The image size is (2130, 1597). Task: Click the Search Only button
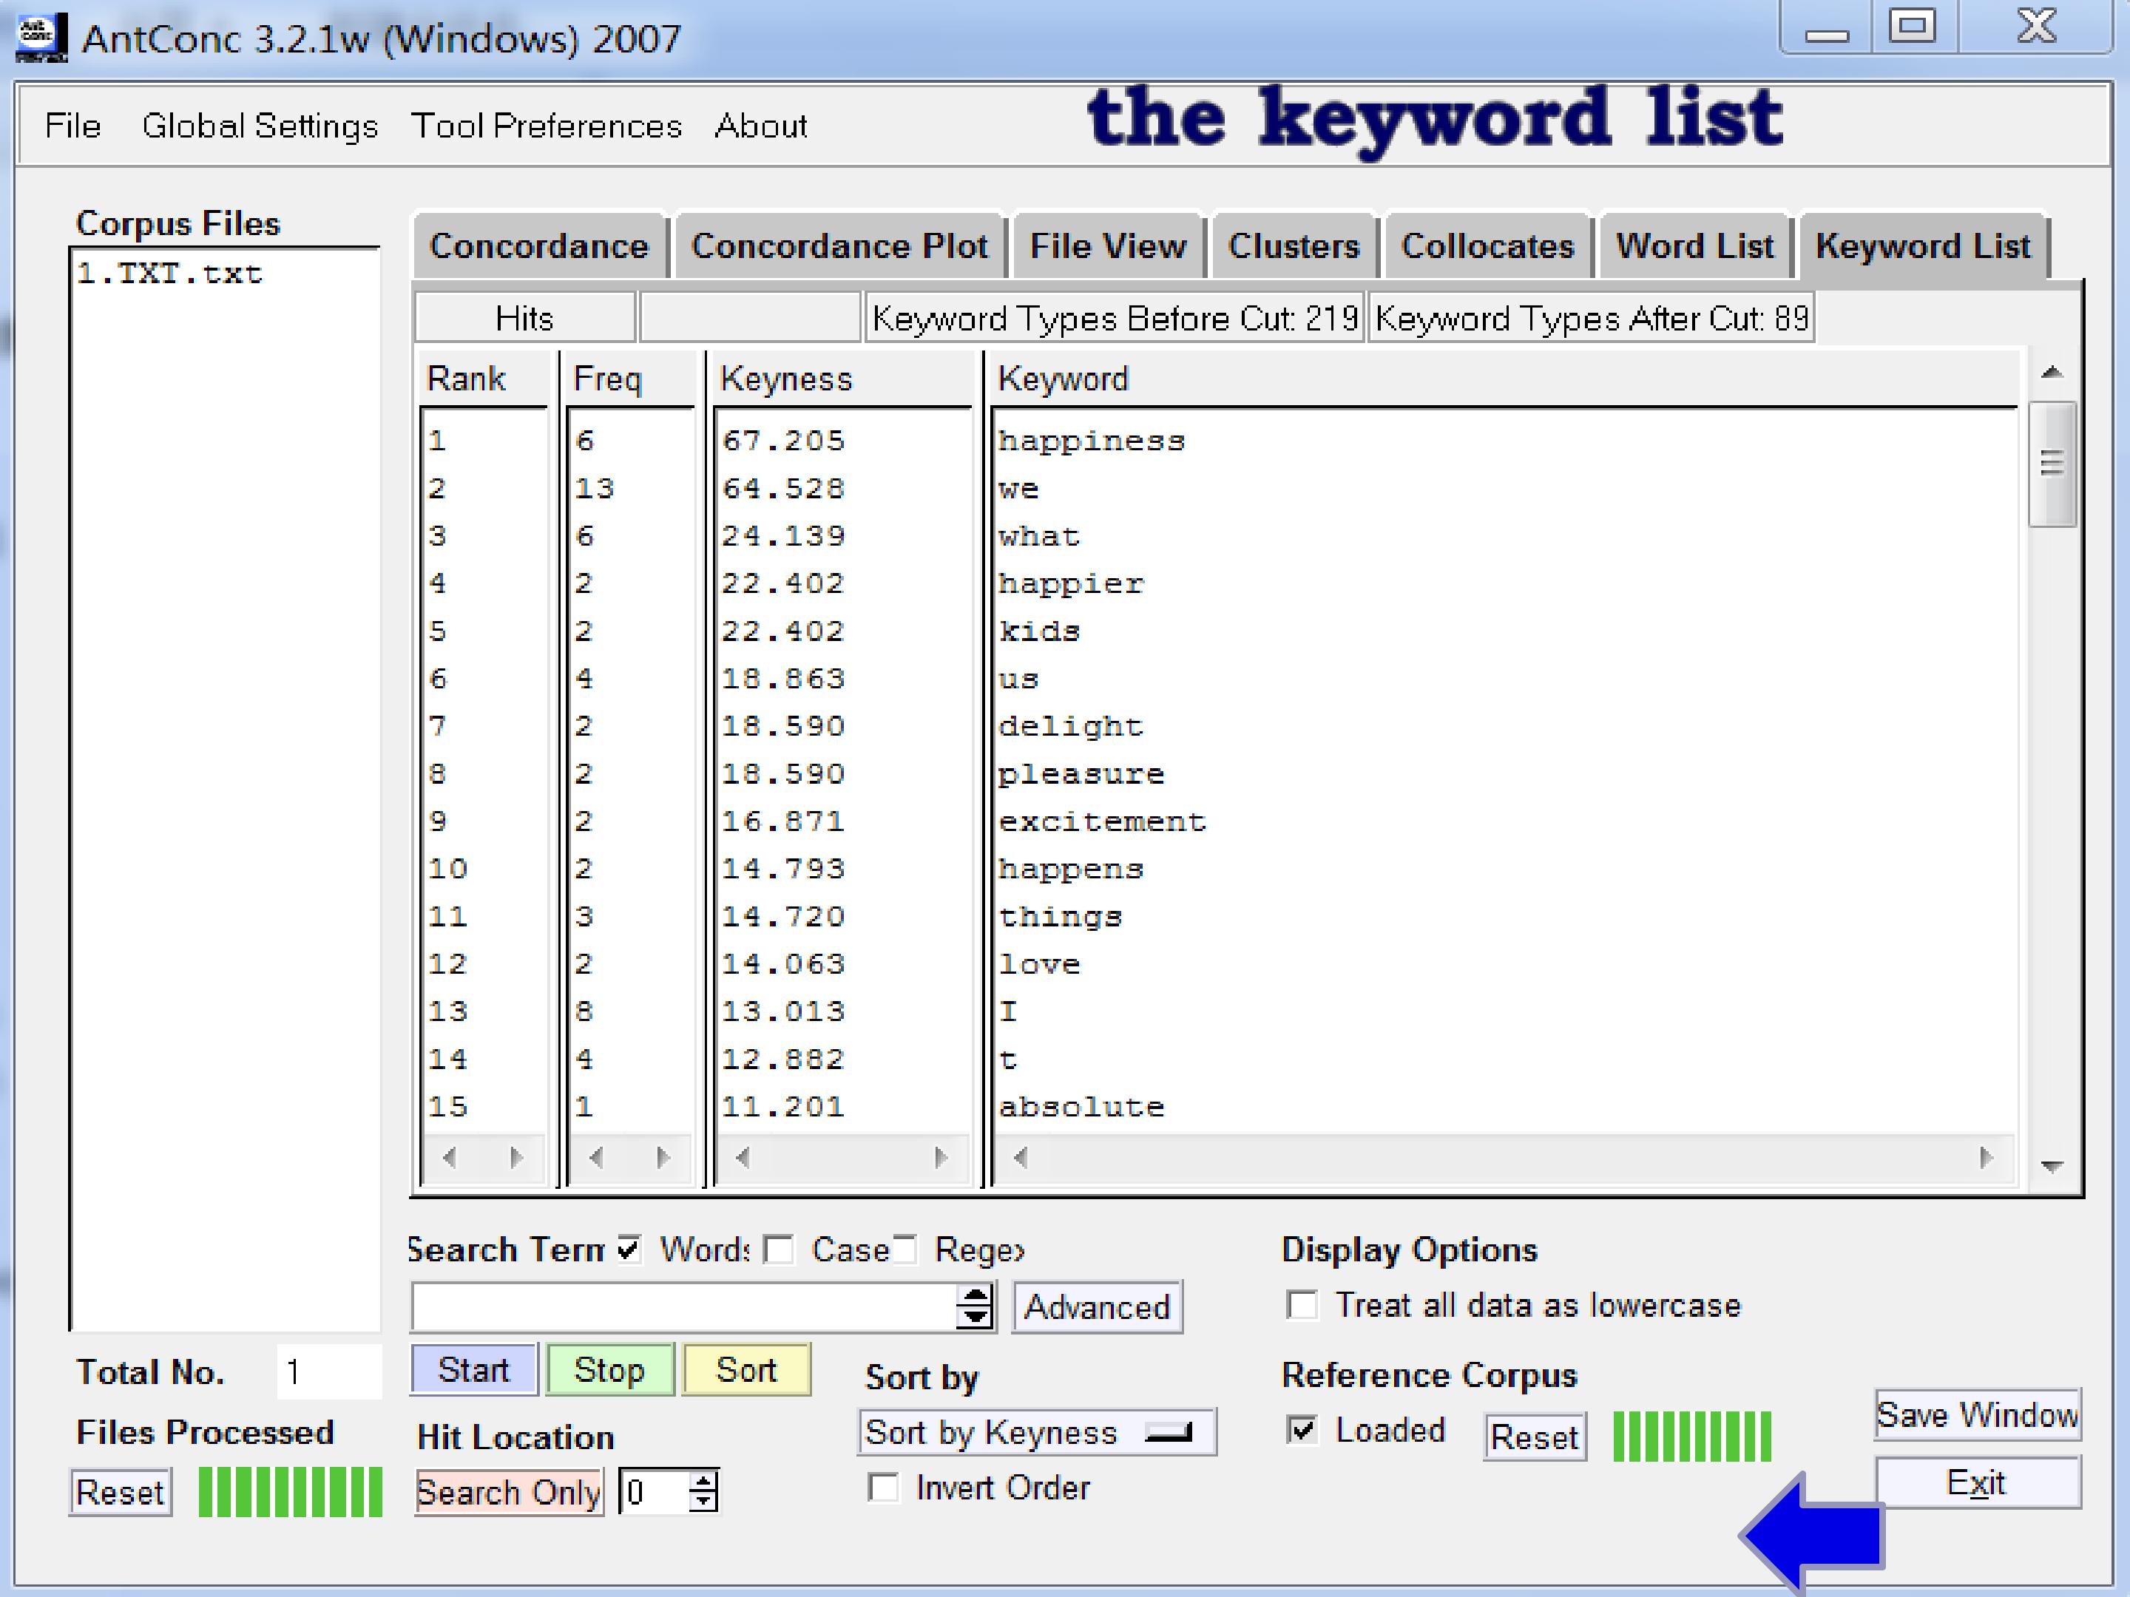[x=508, y=1492]
